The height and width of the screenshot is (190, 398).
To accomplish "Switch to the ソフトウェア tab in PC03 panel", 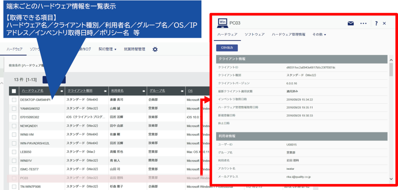I will coord(255,35).
